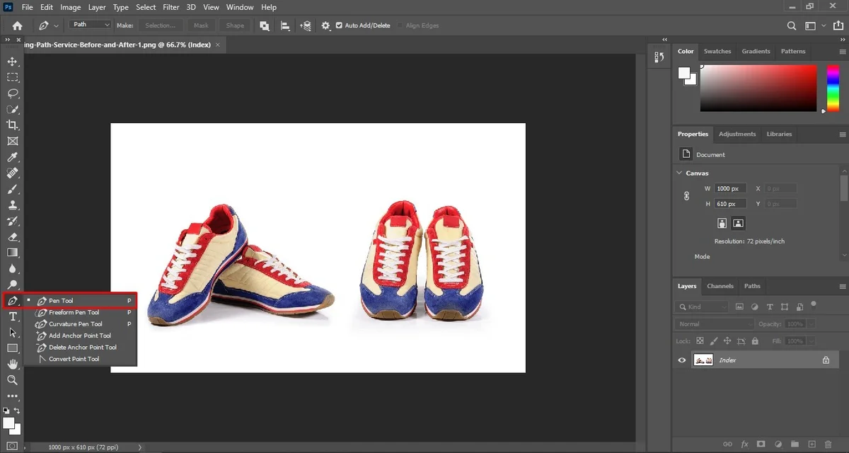Open the path operations icon

coord(265,25)
